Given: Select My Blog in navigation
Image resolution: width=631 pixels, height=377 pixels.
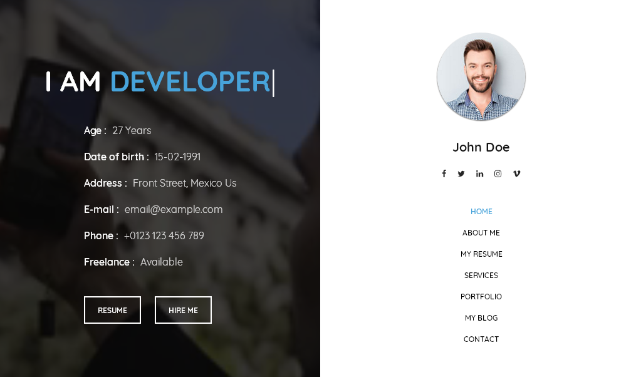Looking at the screenshot, I should click(481, 318).
